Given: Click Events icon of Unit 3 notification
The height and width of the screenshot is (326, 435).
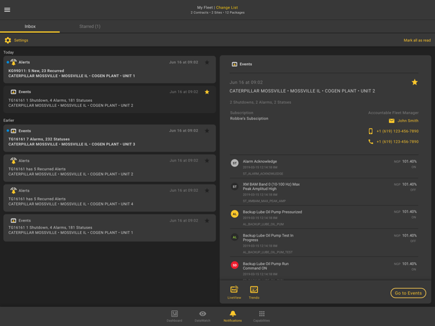Looking at the screenshot, I should (x=13, y=131).
